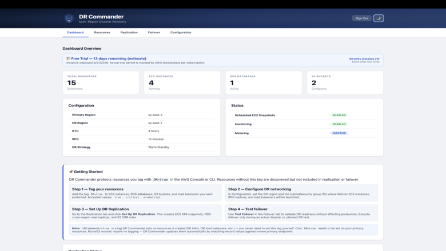
Task: Switch to the Resources tab
Action: [x=102, y=33]
